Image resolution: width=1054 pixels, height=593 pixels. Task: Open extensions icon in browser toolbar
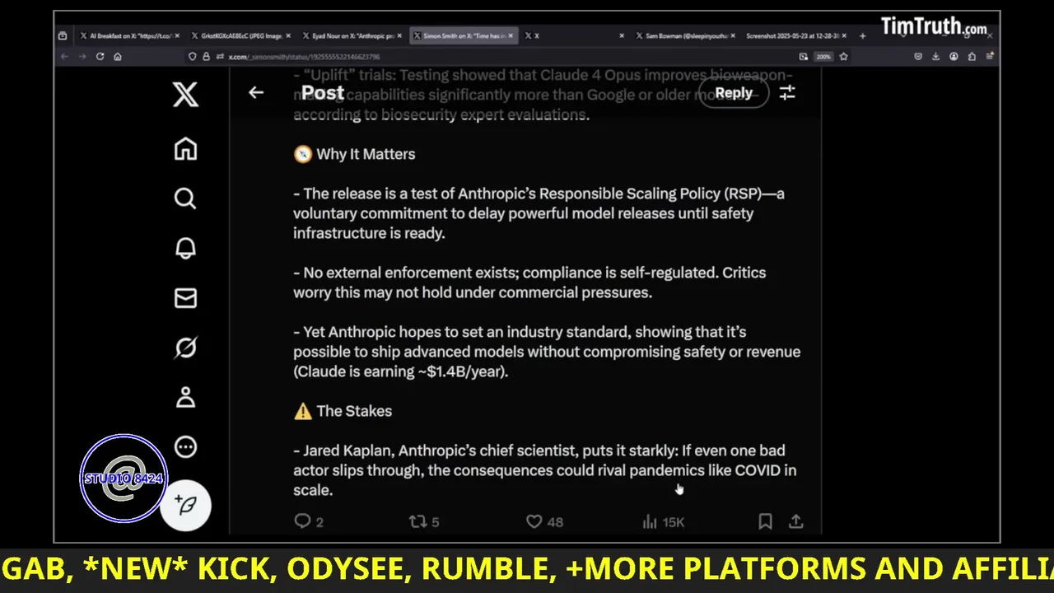[x=972, y=57]
